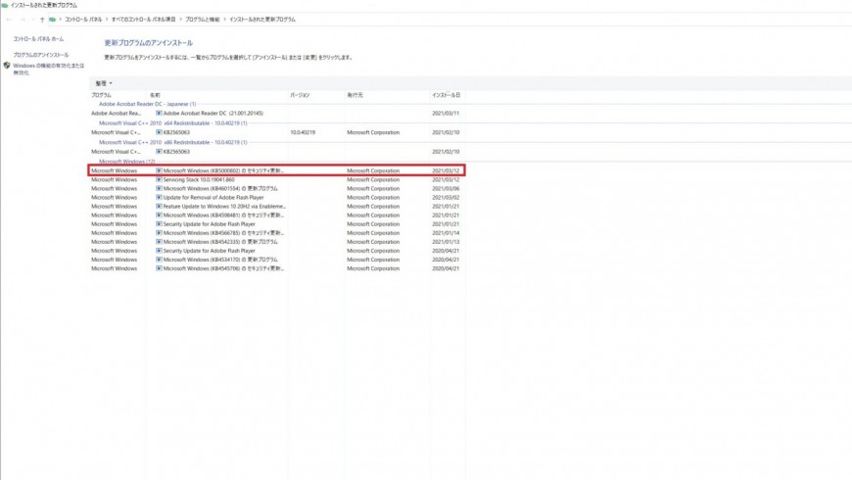Screen dimensions: 852x480
Task: Select the Servicing Stack 10.0.19041.860 name
Action: (199, 179)
